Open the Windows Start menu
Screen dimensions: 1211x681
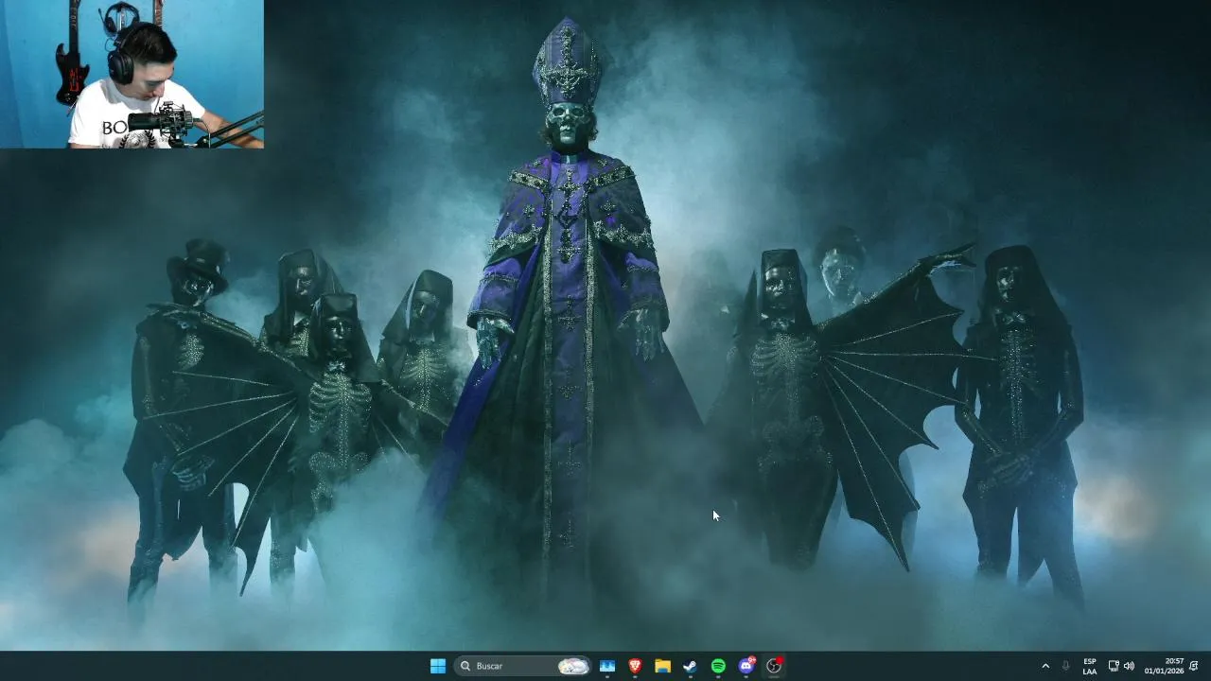click(x=438, y=666)
